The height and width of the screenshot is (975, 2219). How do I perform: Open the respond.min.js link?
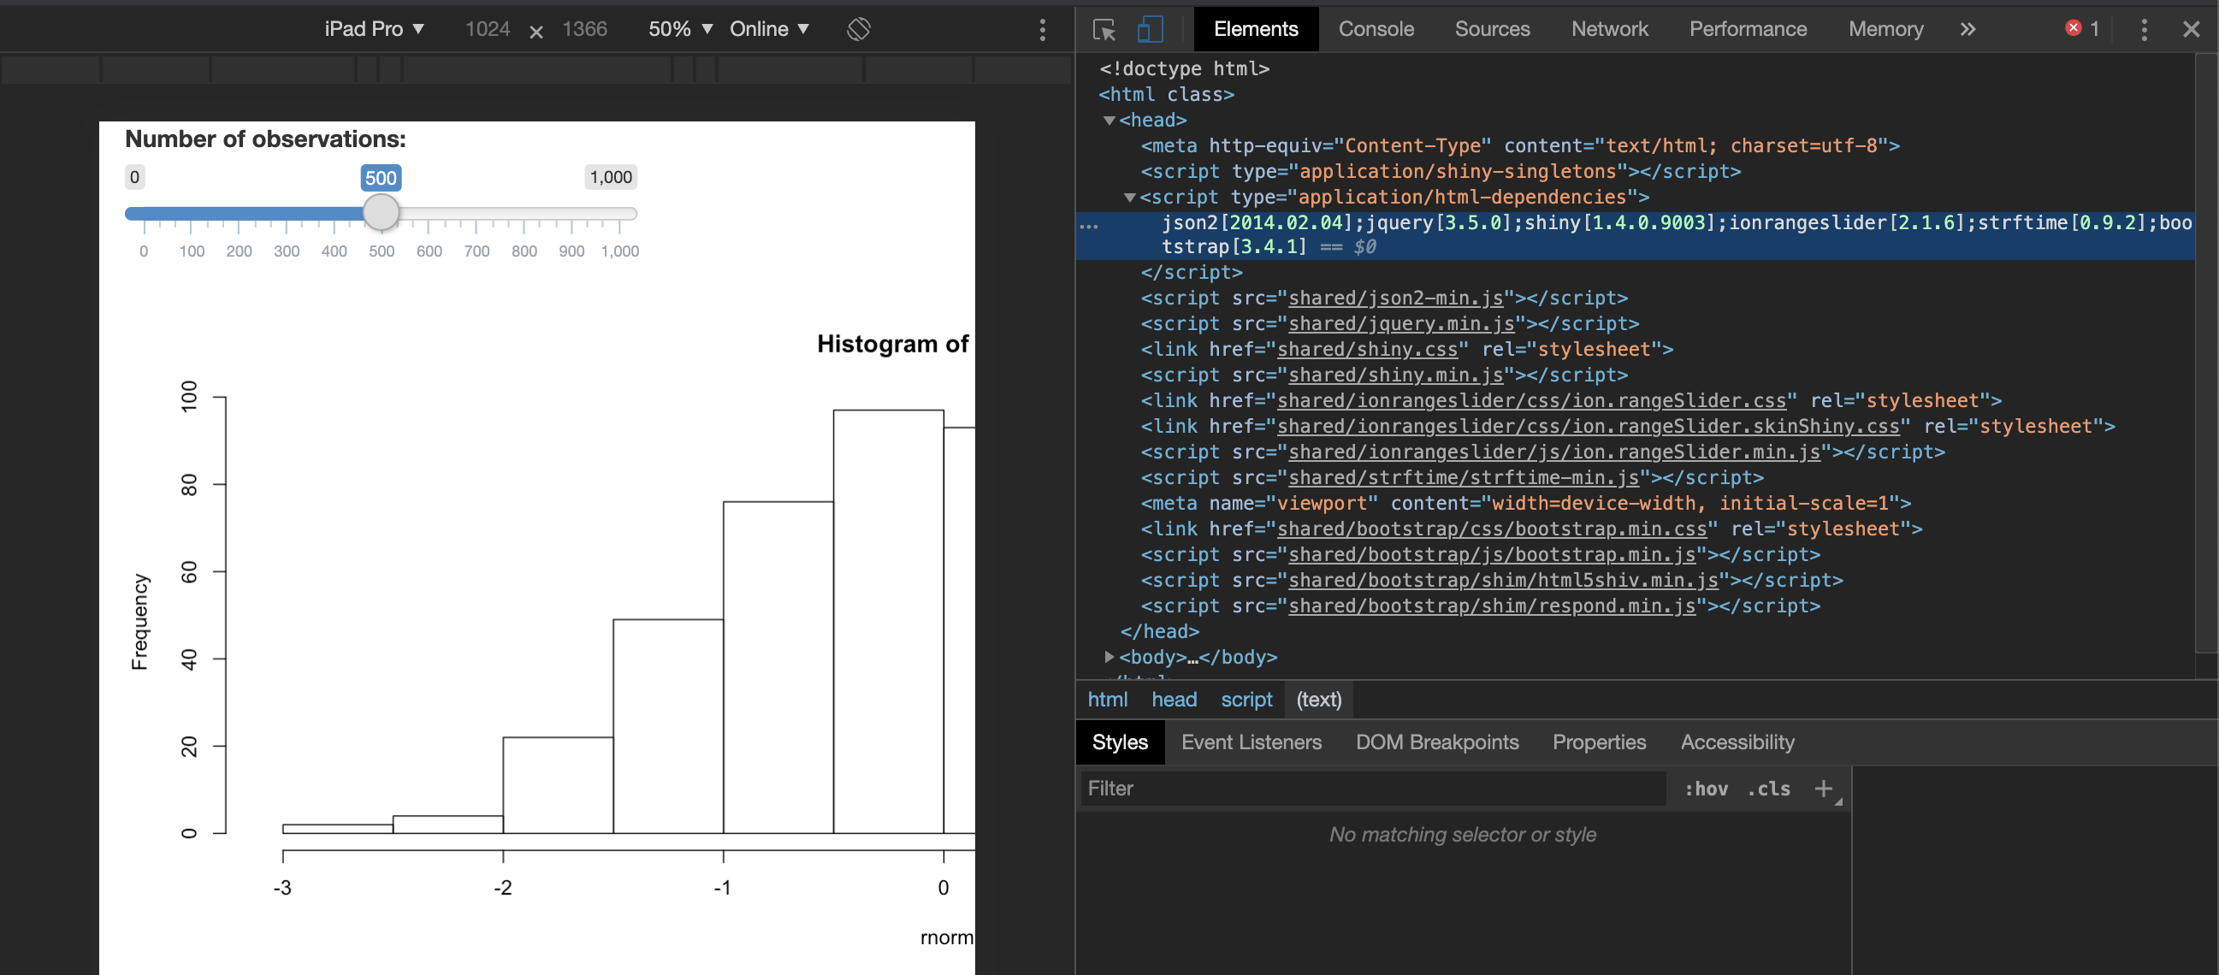click(x=1492, y=606)
